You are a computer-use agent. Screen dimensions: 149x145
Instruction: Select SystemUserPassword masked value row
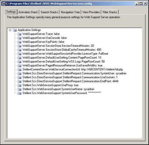pyautogui.click(x=62, y=93)
